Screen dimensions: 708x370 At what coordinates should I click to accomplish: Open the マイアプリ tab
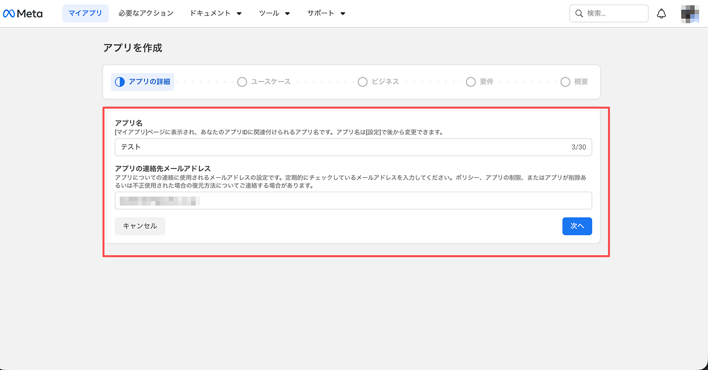[85, 13]
